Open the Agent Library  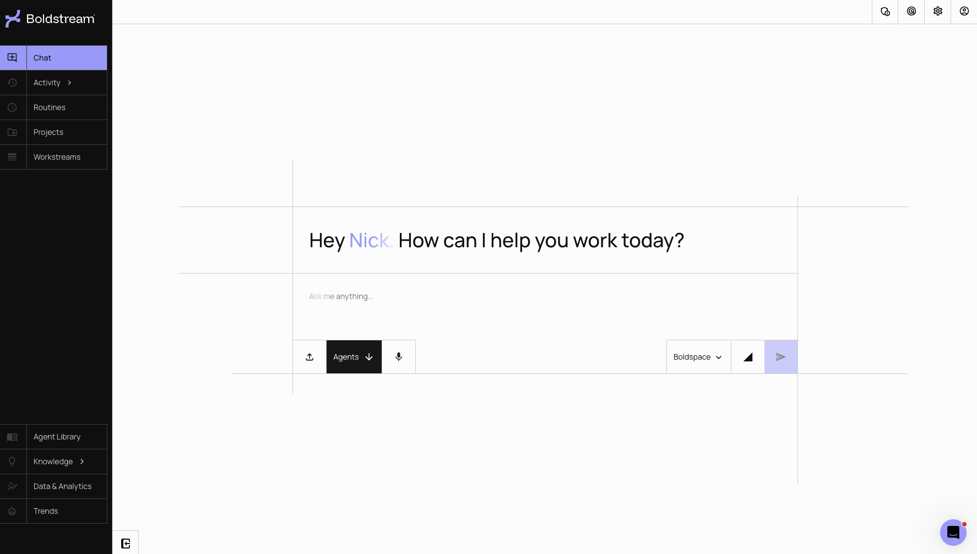pyautogui.click(x=53, y=437)
